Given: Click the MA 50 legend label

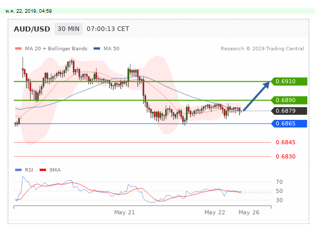Looking at the screenshot, I should click(112, 49).
